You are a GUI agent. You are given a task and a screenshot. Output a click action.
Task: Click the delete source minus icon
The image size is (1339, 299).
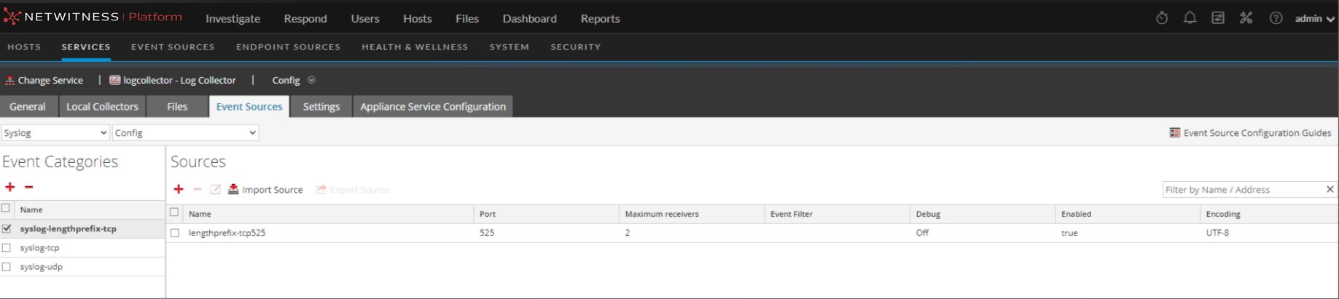pyautogui.click(x=198, y=189)
